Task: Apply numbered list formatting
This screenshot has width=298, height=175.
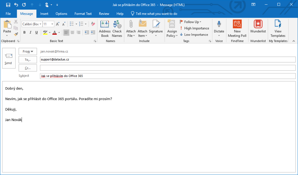Action: (81, 24)
